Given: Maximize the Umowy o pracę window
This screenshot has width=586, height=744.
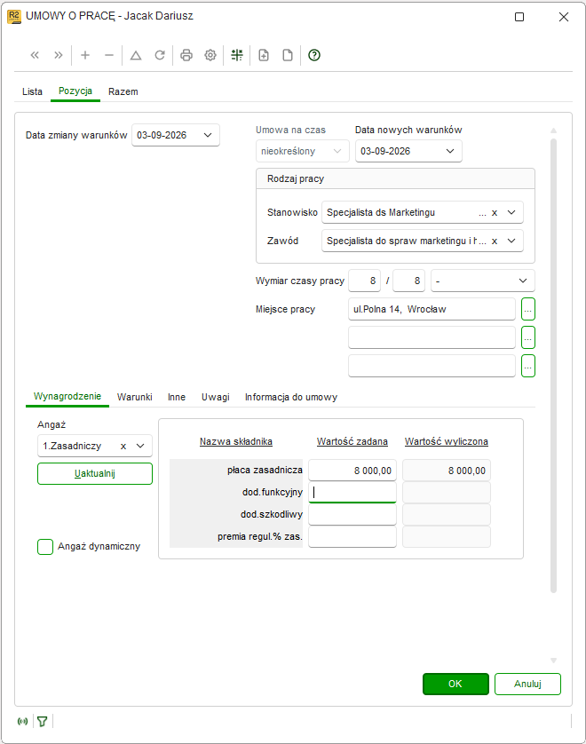Looking at the screenshot, I should (519, 17).
